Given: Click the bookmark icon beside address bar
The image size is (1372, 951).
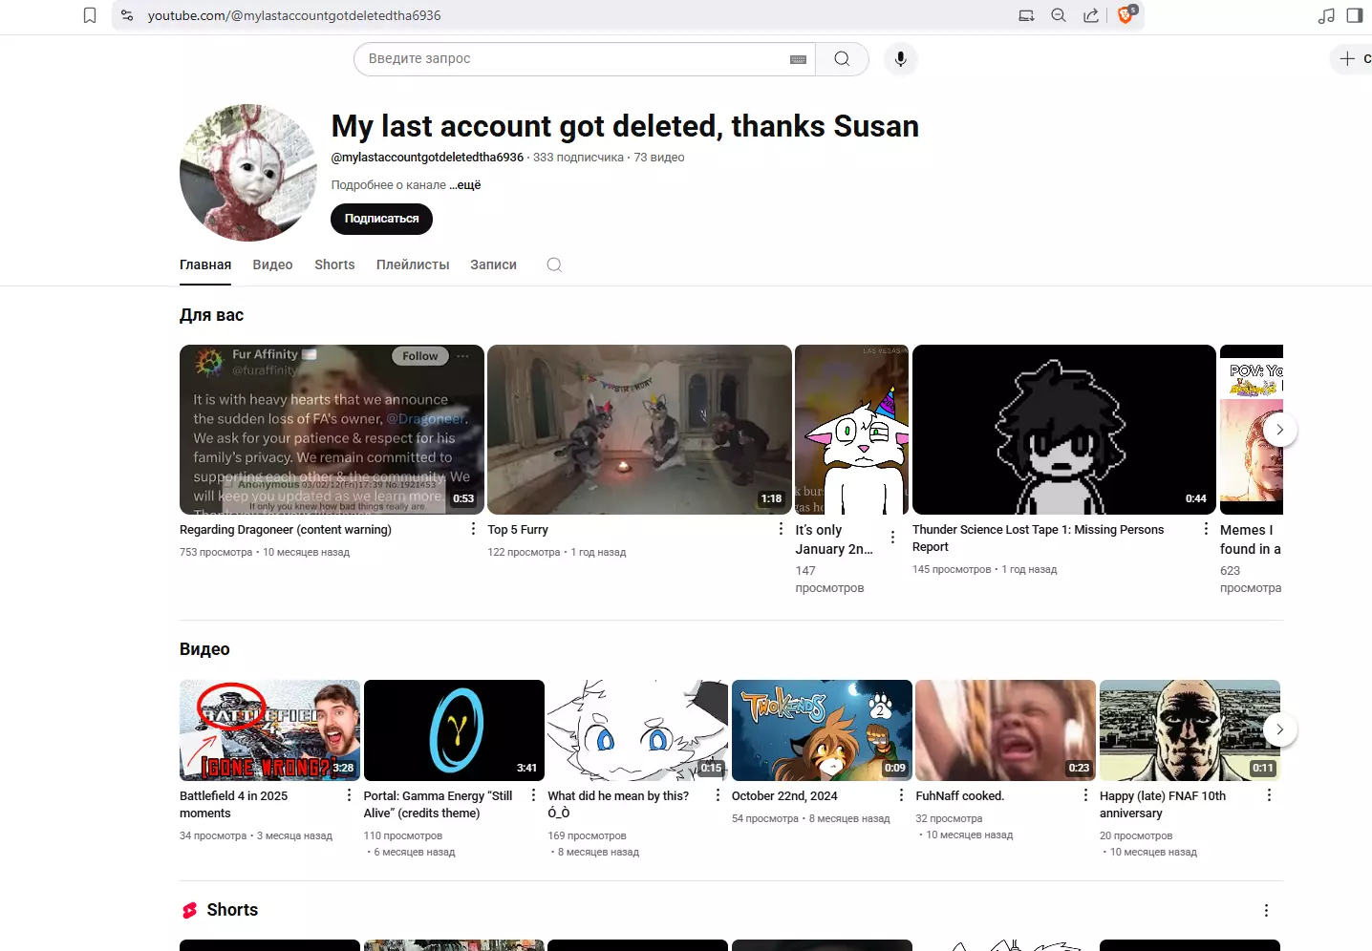Looking at the screenshot, I should tap(90, 15).
